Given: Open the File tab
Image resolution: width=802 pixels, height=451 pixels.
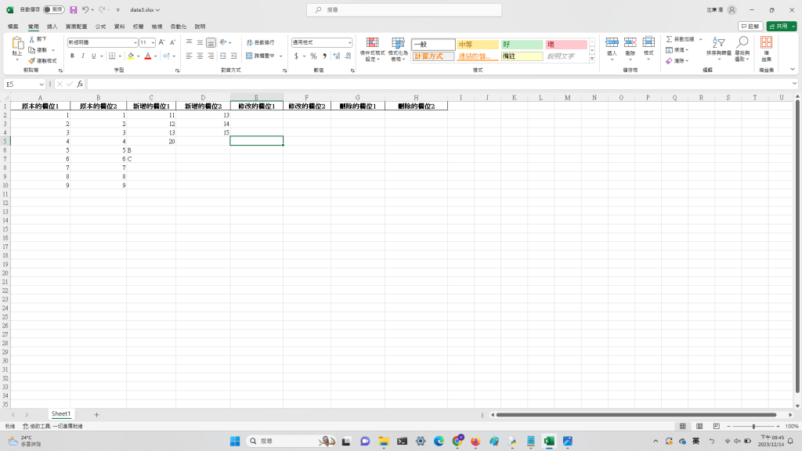Looking at the screenshot, I should [13, 26].
